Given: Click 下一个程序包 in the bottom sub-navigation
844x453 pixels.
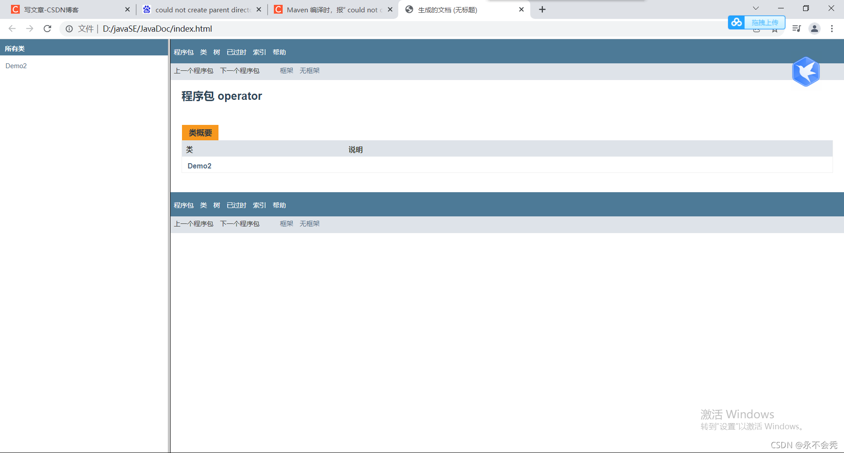Looking at the screenshot, I should pyautogui.click(x=240, y=224).
